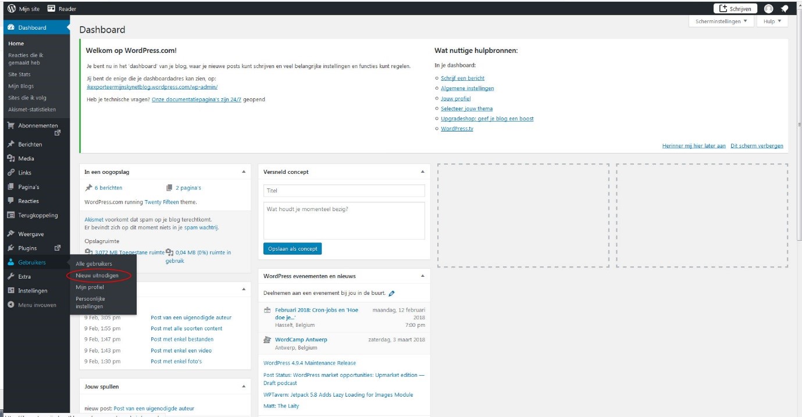Click the Plugins plug icon in sidebar
Screen dimensions: 802x417
pyautogui.click(x=11, y=248)
